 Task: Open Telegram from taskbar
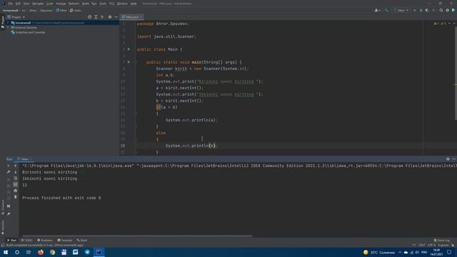[87, 252]
